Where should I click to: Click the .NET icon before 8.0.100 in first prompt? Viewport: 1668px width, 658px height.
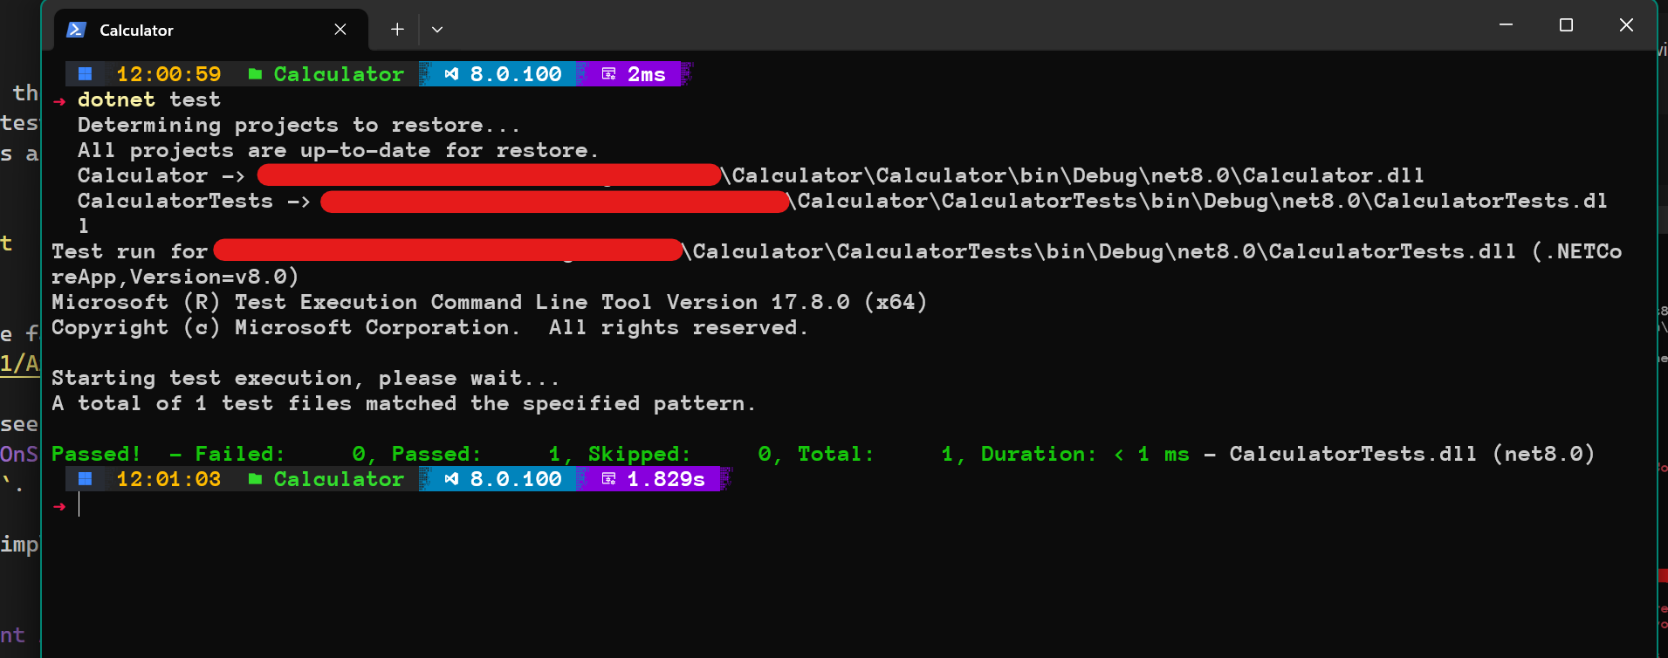[x=451, y=74]
